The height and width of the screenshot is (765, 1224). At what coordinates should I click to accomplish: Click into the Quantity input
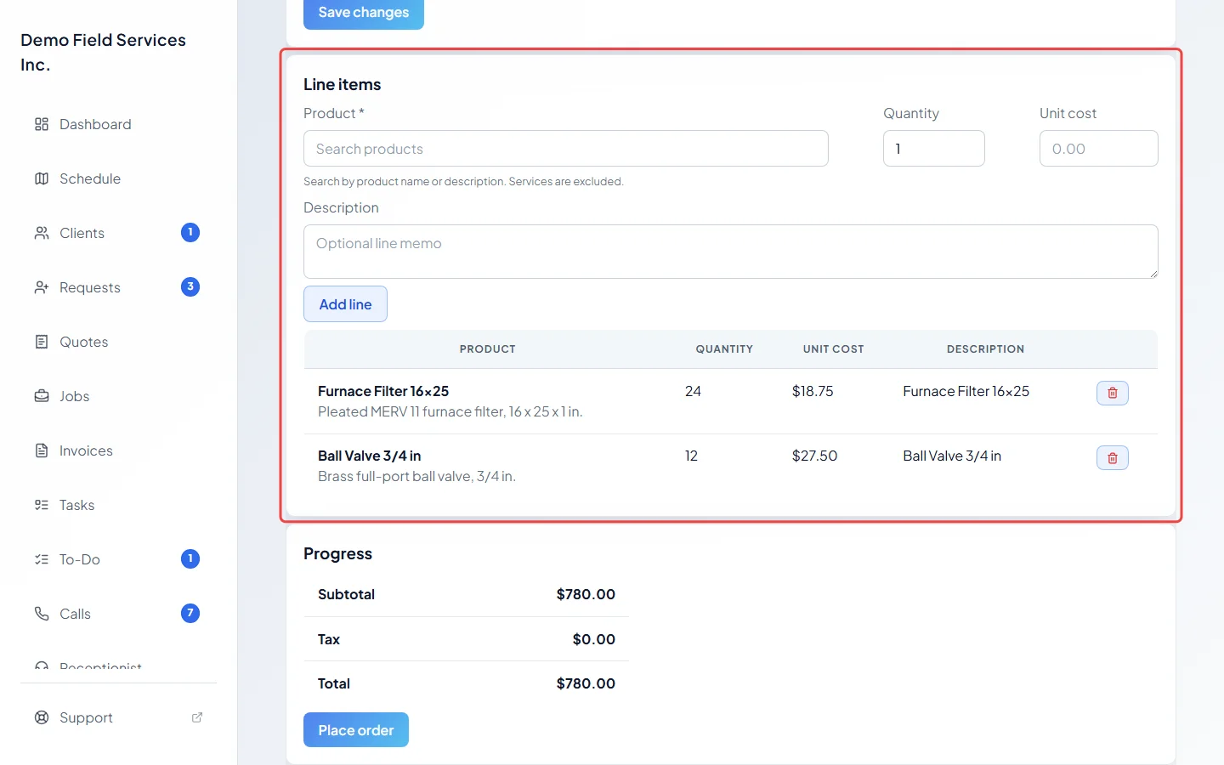(x=934, y=149)
